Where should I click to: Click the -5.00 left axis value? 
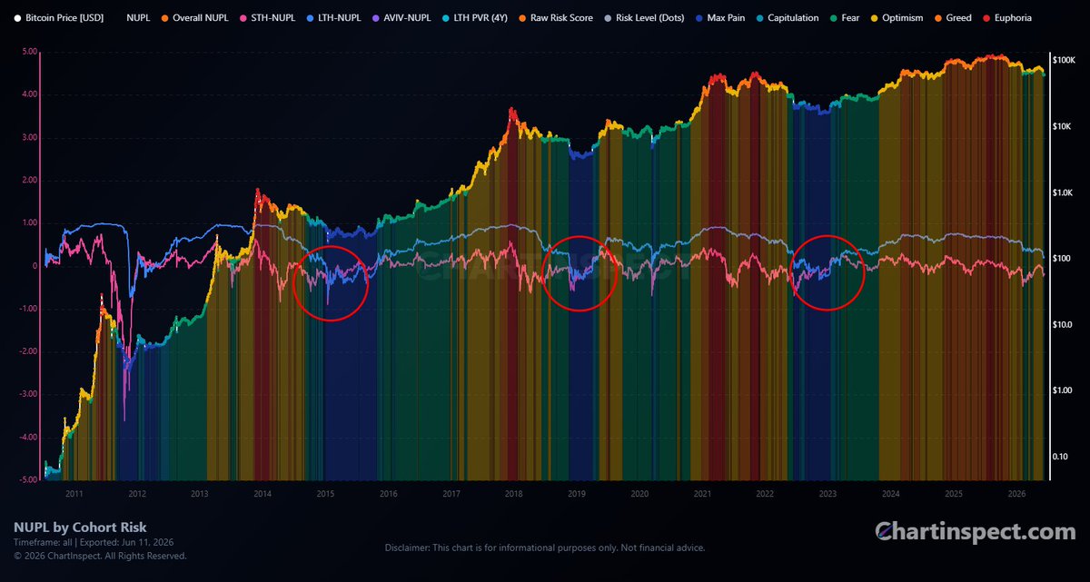click(27, 480)
